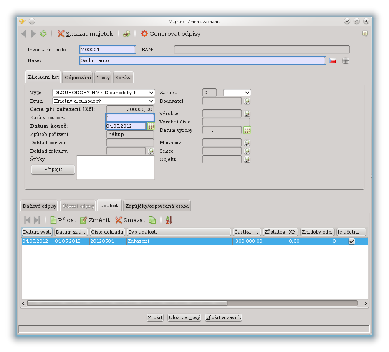
Task: Toggle the Je účetní checkbox in Zařazení row
Action: [351, 241]
